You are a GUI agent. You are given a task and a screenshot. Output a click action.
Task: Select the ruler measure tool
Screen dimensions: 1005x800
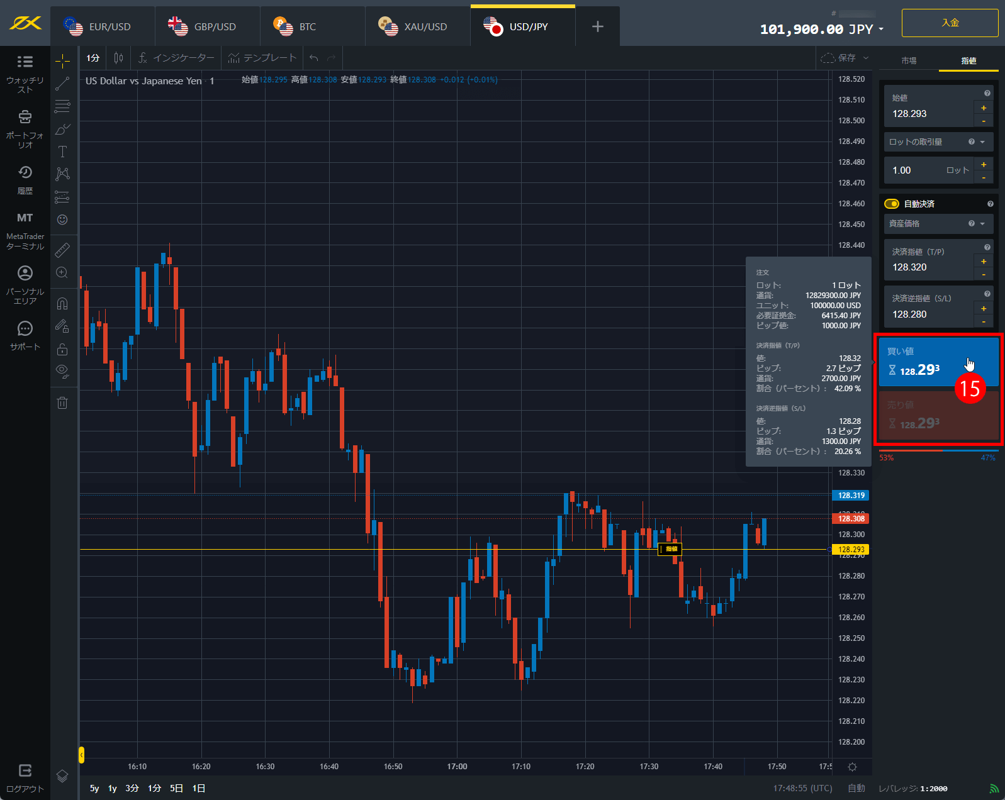pos(62,250)
